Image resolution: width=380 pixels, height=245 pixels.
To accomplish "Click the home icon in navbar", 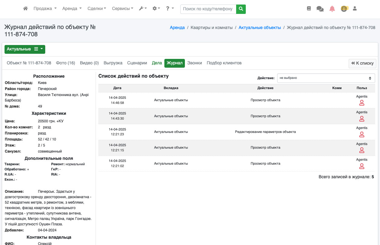I will click(x=26, y=9).
